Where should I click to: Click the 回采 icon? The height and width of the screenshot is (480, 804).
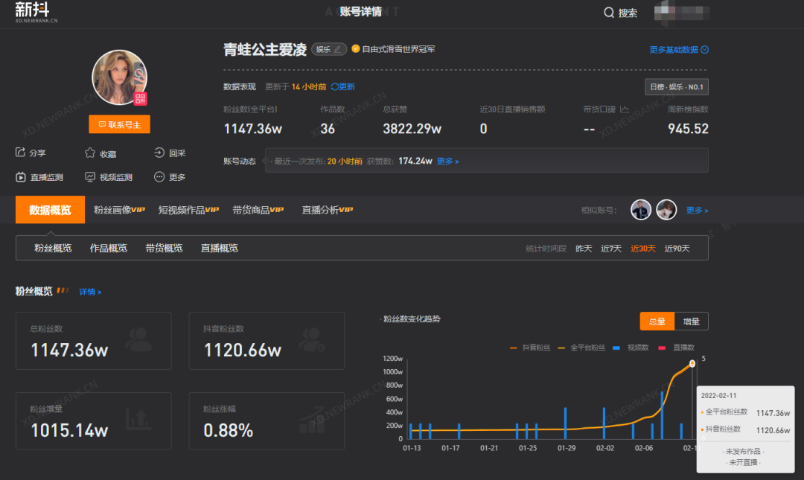click(159, 153)
